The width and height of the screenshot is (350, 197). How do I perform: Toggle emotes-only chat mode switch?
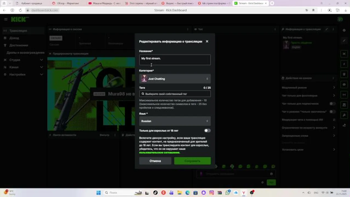coord(332,112)
